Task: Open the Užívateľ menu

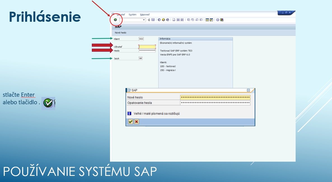Action: pos(121,14)
